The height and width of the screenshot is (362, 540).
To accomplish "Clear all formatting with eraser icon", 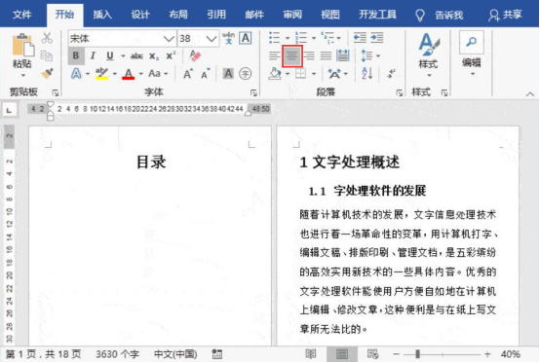I will [195, 55].
